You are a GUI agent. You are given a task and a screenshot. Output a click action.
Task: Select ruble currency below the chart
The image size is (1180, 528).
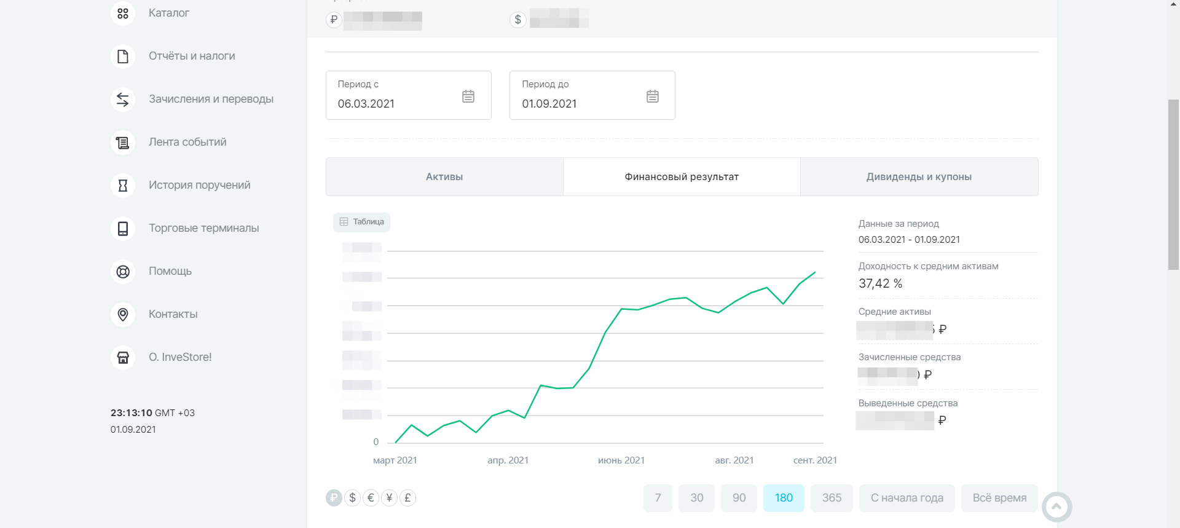click(334, 498)
